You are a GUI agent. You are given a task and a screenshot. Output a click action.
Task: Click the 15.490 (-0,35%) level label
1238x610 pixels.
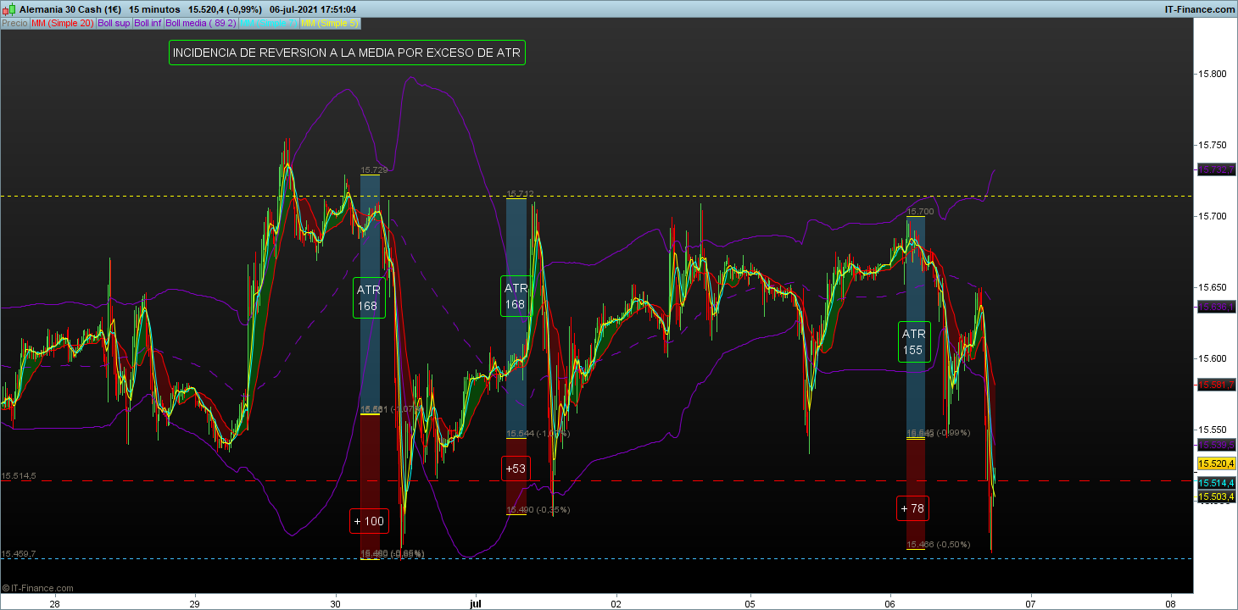[x=538, y=510]
